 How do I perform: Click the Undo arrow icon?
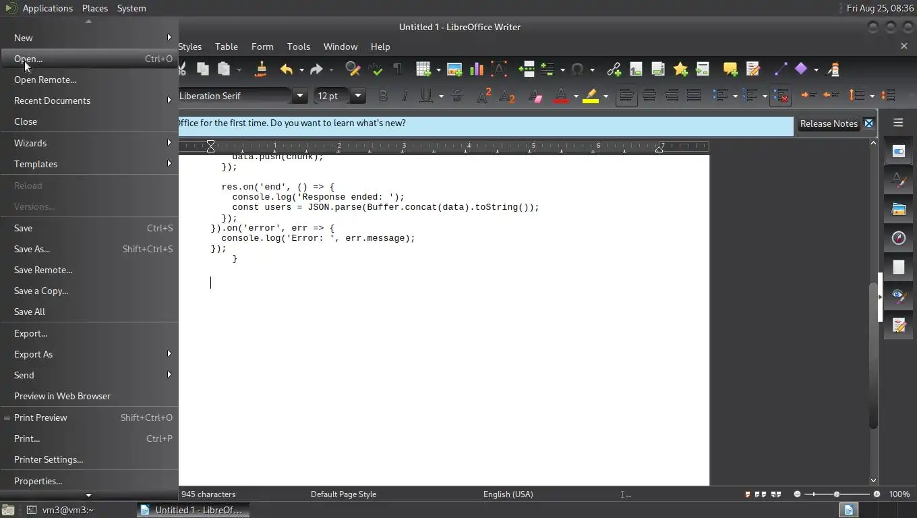pyautogui.click(x=287, y=69)
